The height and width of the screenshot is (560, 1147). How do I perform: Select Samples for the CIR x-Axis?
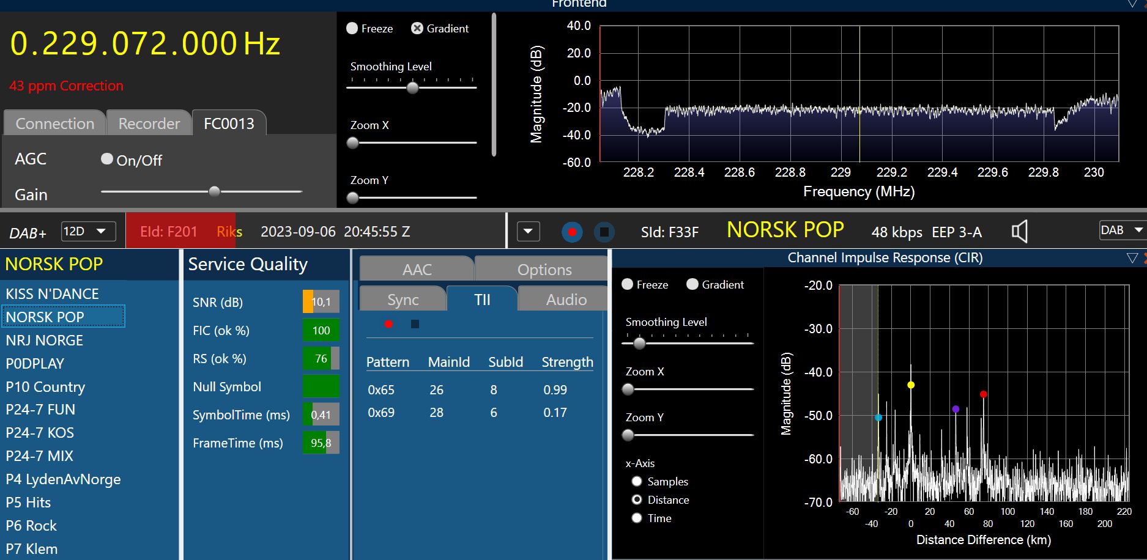click(x=637, y=481)
